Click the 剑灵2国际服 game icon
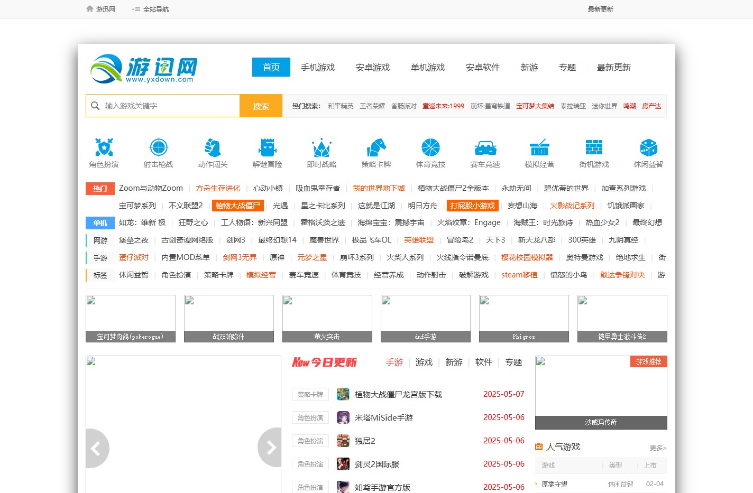Viewport: 753px width, 493px height. click(343, 464)
